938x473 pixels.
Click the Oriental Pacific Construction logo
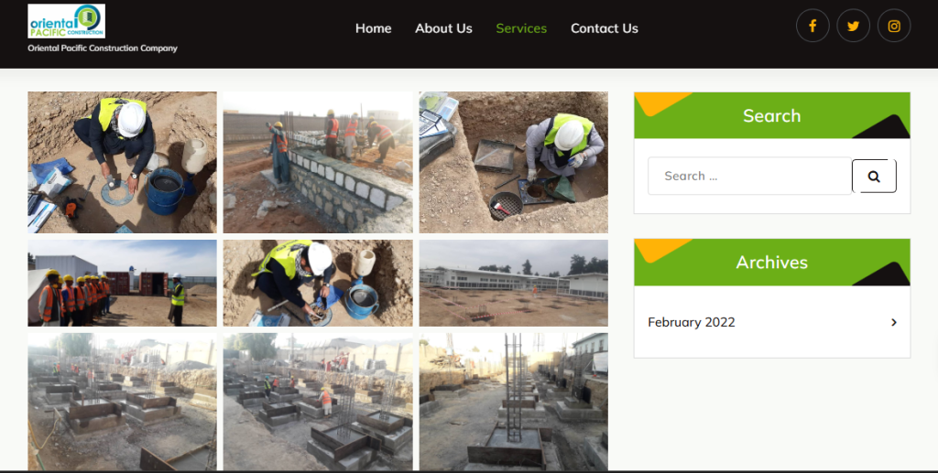pyautogui.click(x=66, y=21)
